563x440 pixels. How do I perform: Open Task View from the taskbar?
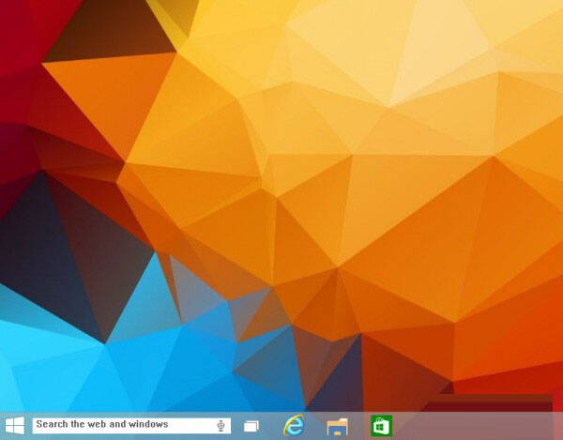(251, 426)
